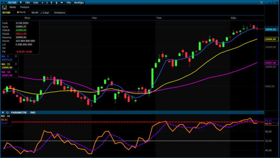Click the S icon in title toolbar
This screenshot has height=158, width=280.
point(56,2)
